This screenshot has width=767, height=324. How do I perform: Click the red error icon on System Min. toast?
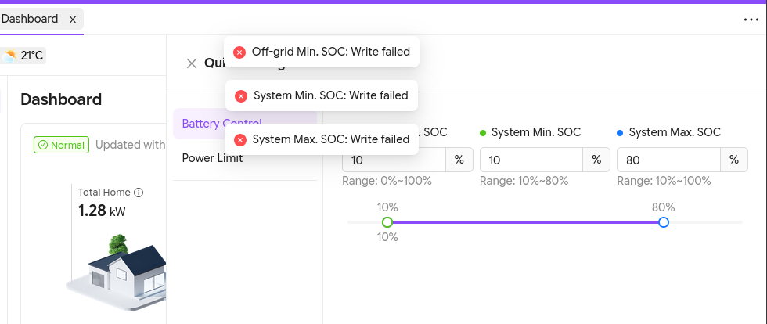[x=241, y=96]
